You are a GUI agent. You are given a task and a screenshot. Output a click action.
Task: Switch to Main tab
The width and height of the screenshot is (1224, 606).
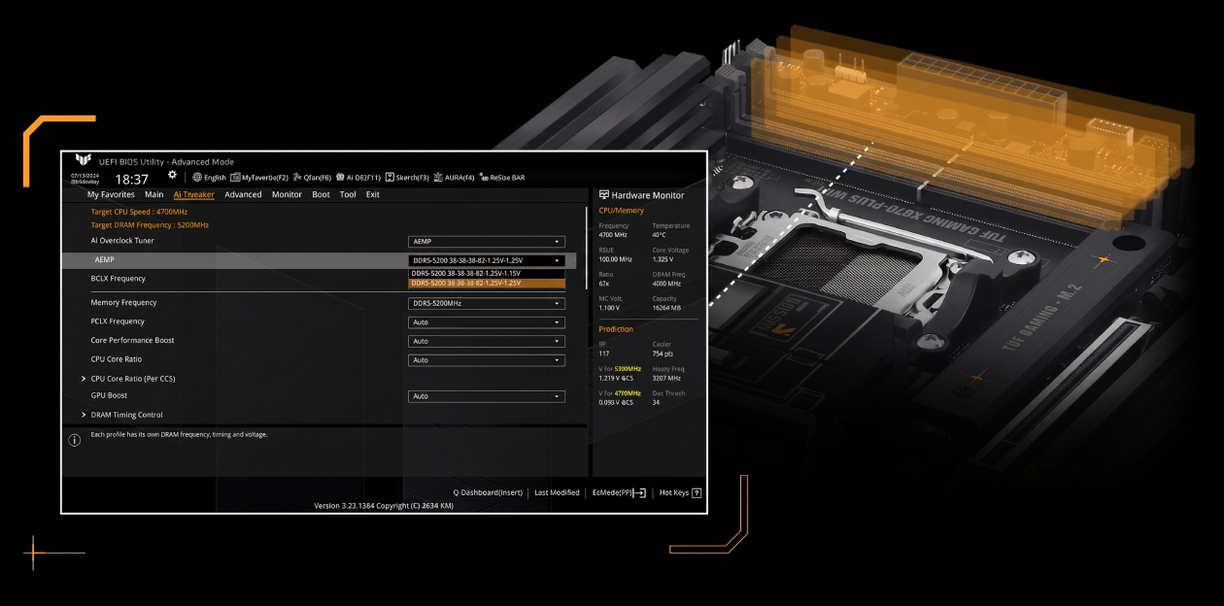click(x=154, y=194)
